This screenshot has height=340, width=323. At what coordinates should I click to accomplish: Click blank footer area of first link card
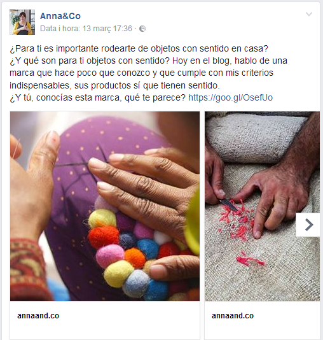(105, 330)
